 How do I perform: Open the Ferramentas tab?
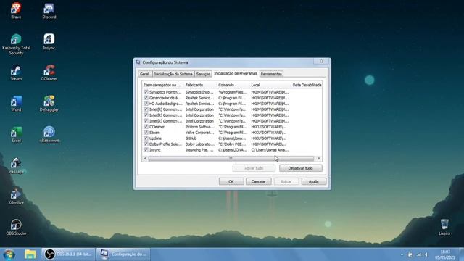coord(271,74)
